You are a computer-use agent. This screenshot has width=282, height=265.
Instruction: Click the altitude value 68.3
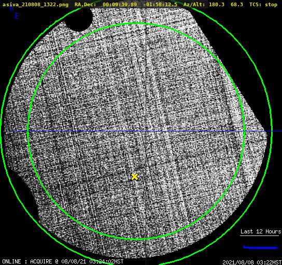[237, 5]
